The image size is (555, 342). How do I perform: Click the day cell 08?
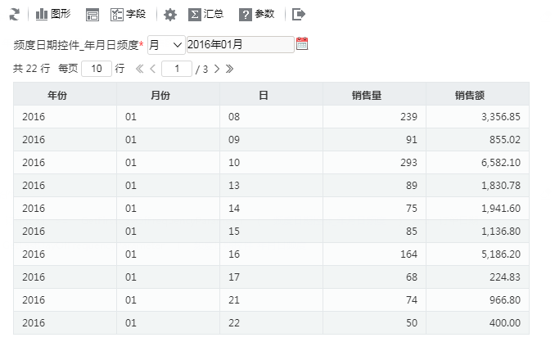(x=271, y=117)
